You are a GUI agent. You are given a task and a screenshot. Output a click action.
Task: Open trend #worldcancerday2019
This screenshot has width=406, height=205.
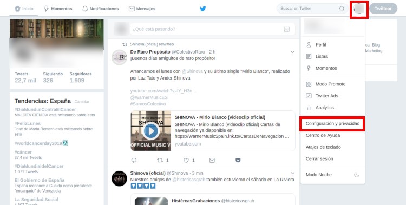[x=38, y=143]
